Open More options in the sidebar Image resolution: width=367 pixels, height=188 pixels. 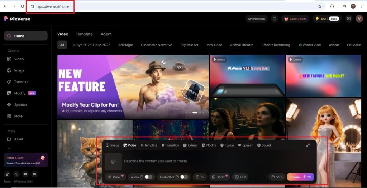[x=15, y=116]
